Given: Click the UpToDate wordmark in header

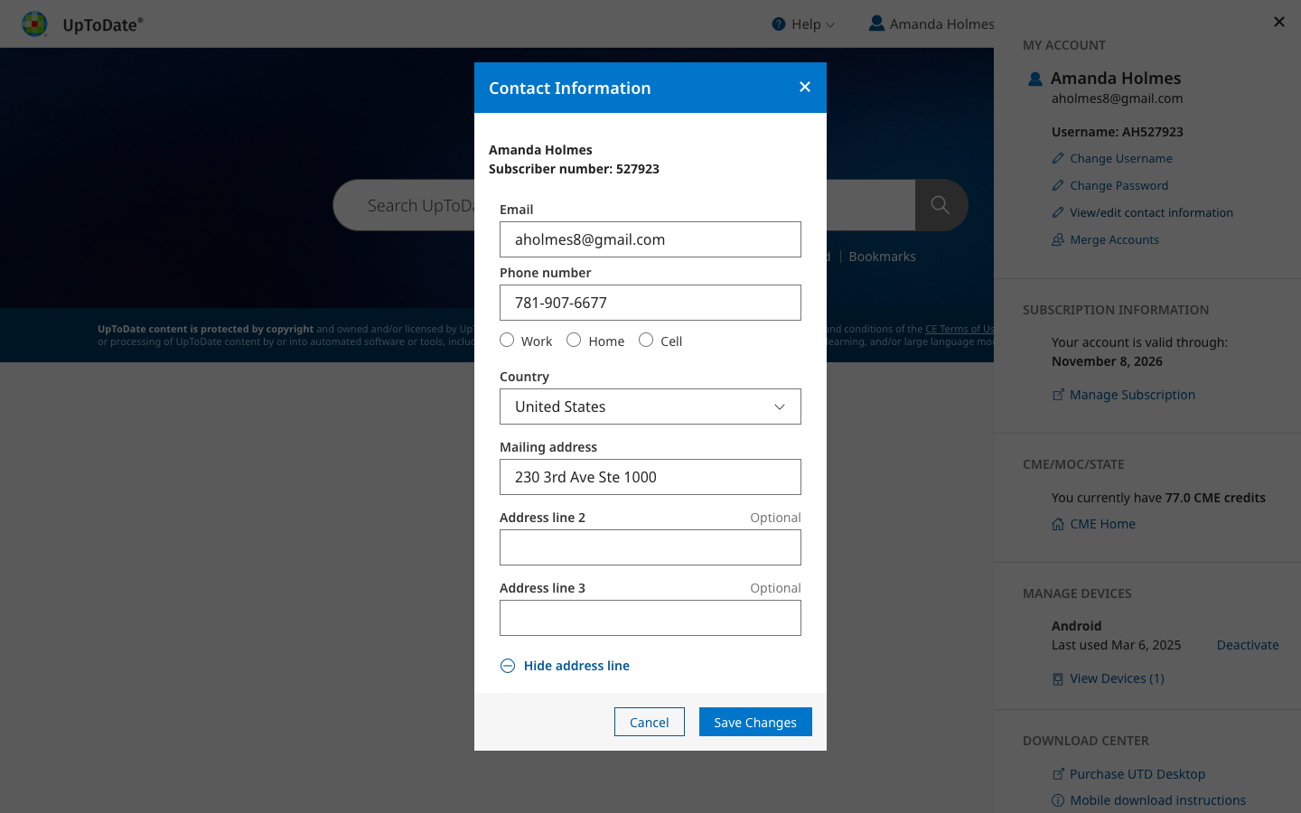Looking at the screenshot, I should click(102, 24).
